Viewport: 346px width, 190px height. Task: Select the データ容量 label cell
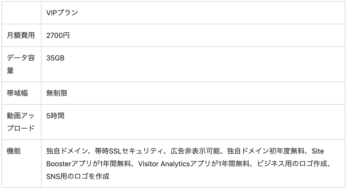[22, 64]
